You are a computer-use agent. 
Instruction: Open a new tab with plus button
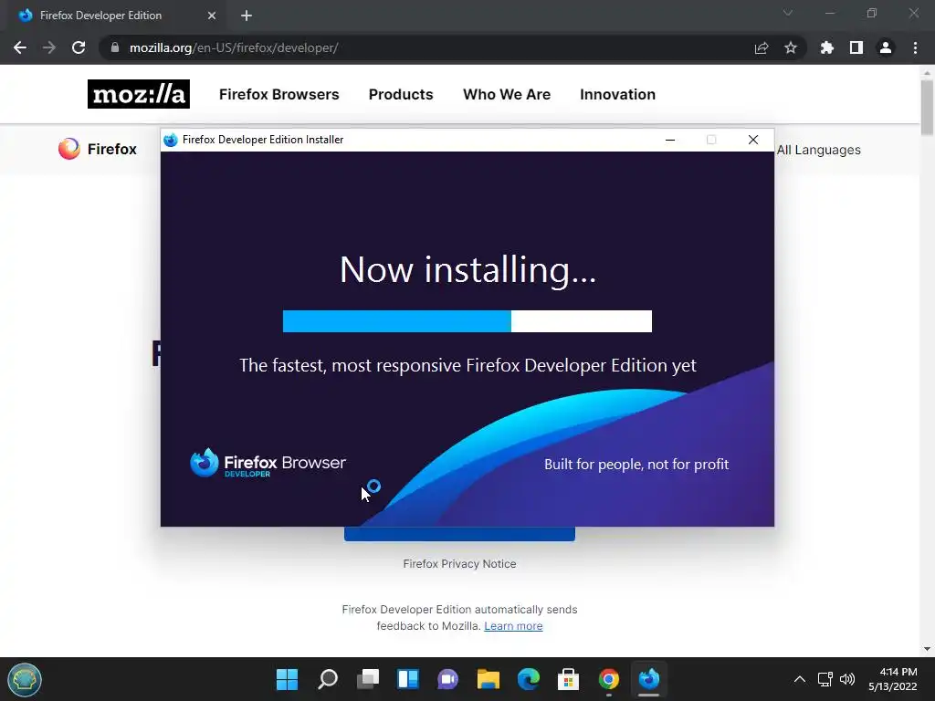tap(247, 16)
